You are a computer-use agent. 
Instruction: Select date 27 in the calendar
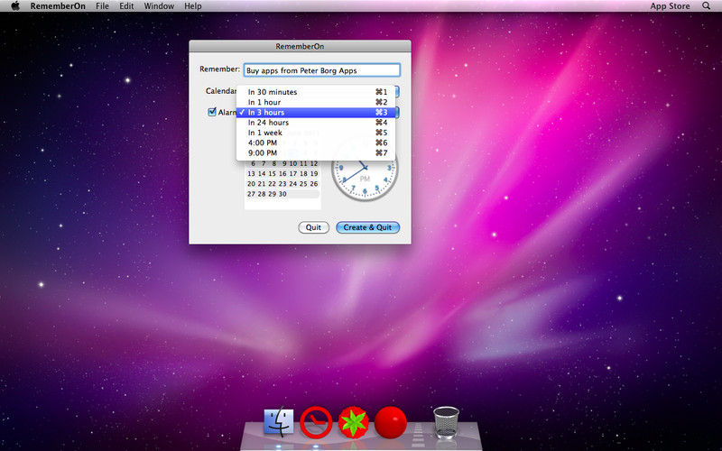(251, 194)
